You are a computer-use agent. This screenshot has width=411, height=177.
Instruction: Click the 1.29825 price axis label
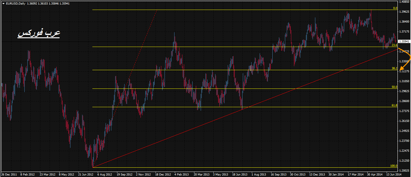point(404,91)
